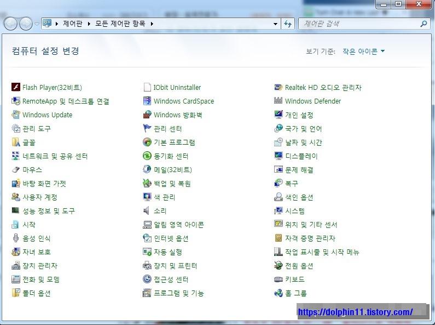
Task: Open the 네트워크 및 공유 센터 icon
Action: 16,156
